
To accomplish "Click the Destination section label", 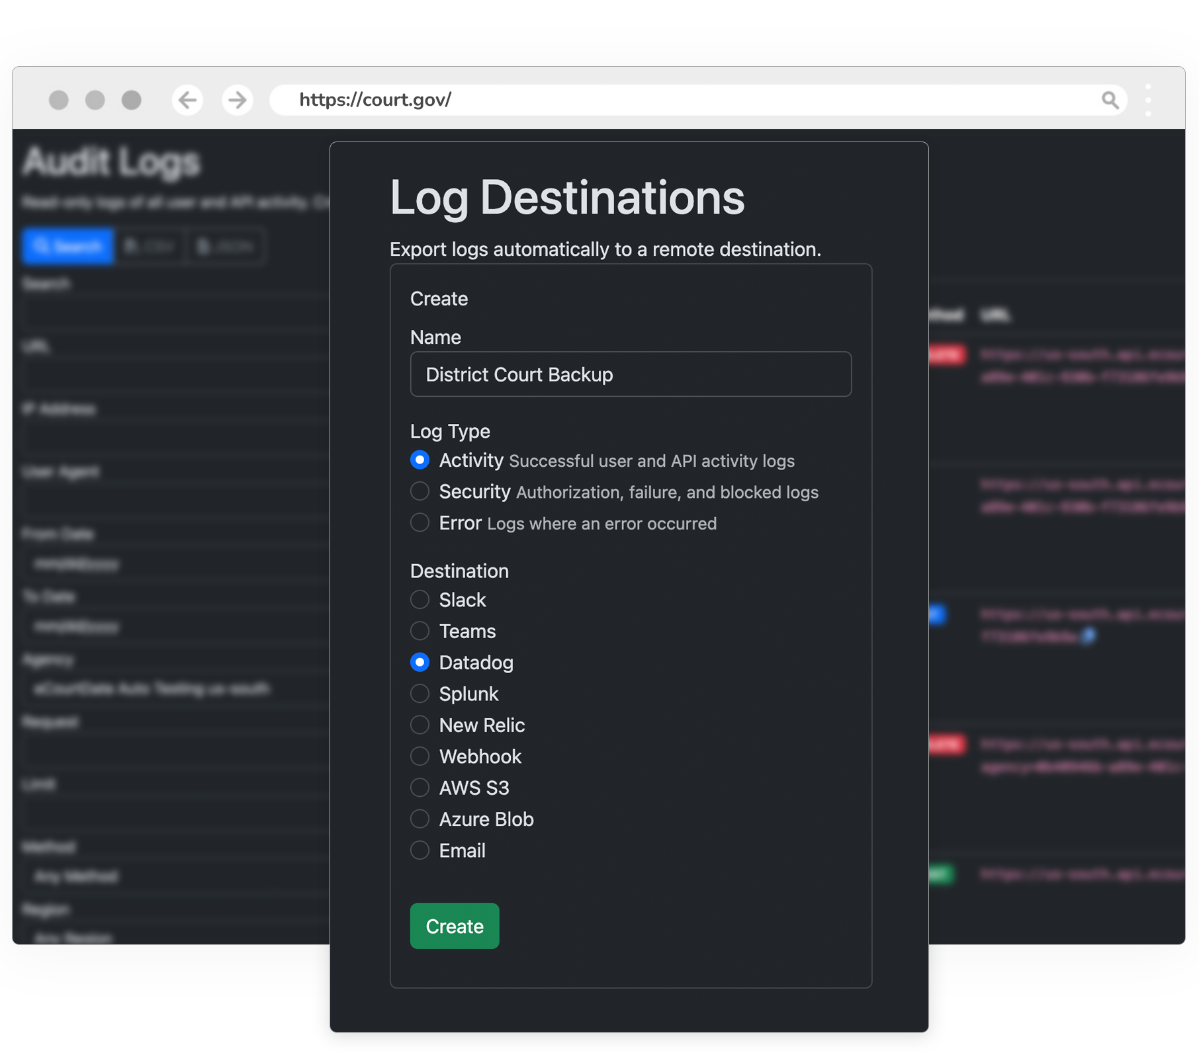I will (x=459, y=571).
